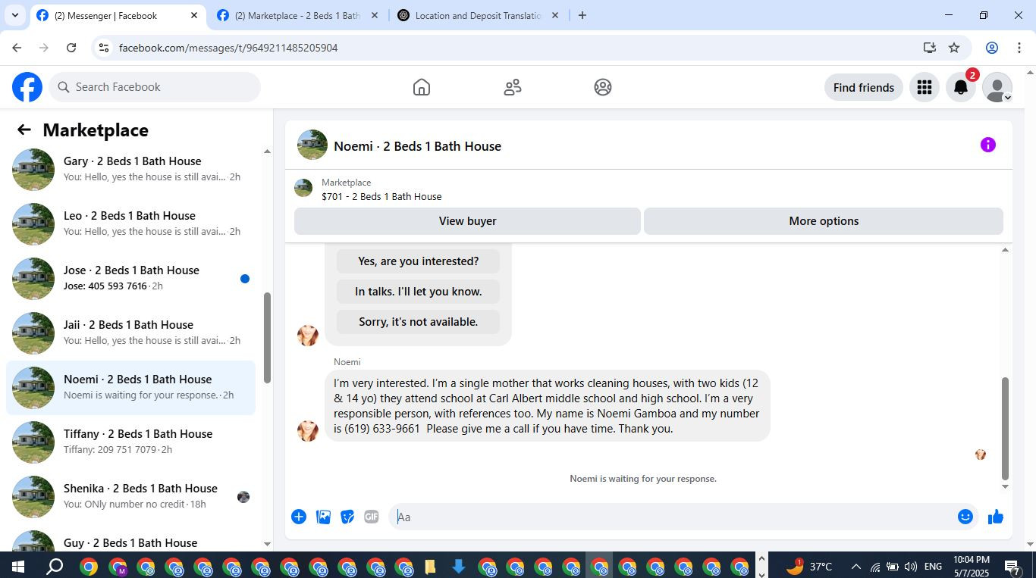This screenshot has height=578, width=1036.
Task: Open conversation info purple icon
Action: coord(987,145)
